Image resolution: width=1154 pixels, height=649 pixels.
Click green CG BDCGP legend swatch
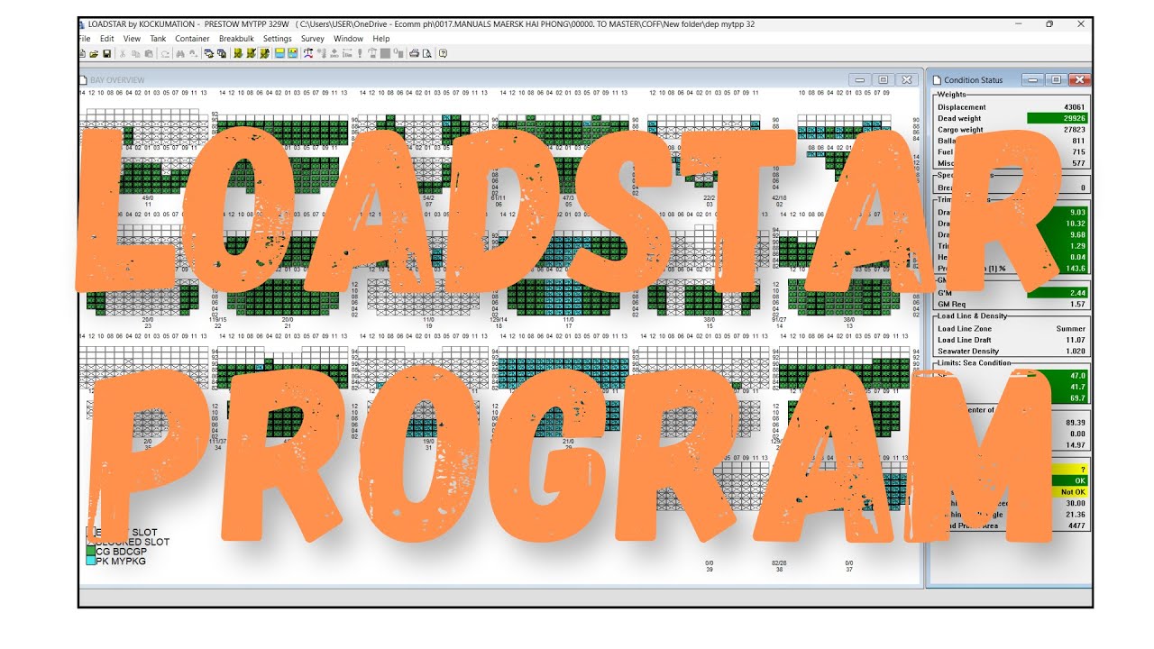(x=90, y=552)
